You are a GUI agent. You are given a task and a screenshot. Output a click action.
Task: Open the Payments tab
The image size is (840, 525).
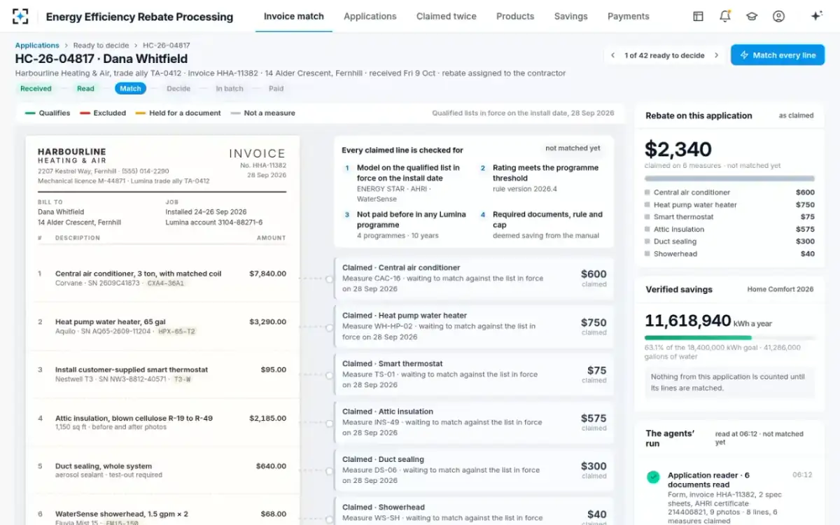[628, 16]
